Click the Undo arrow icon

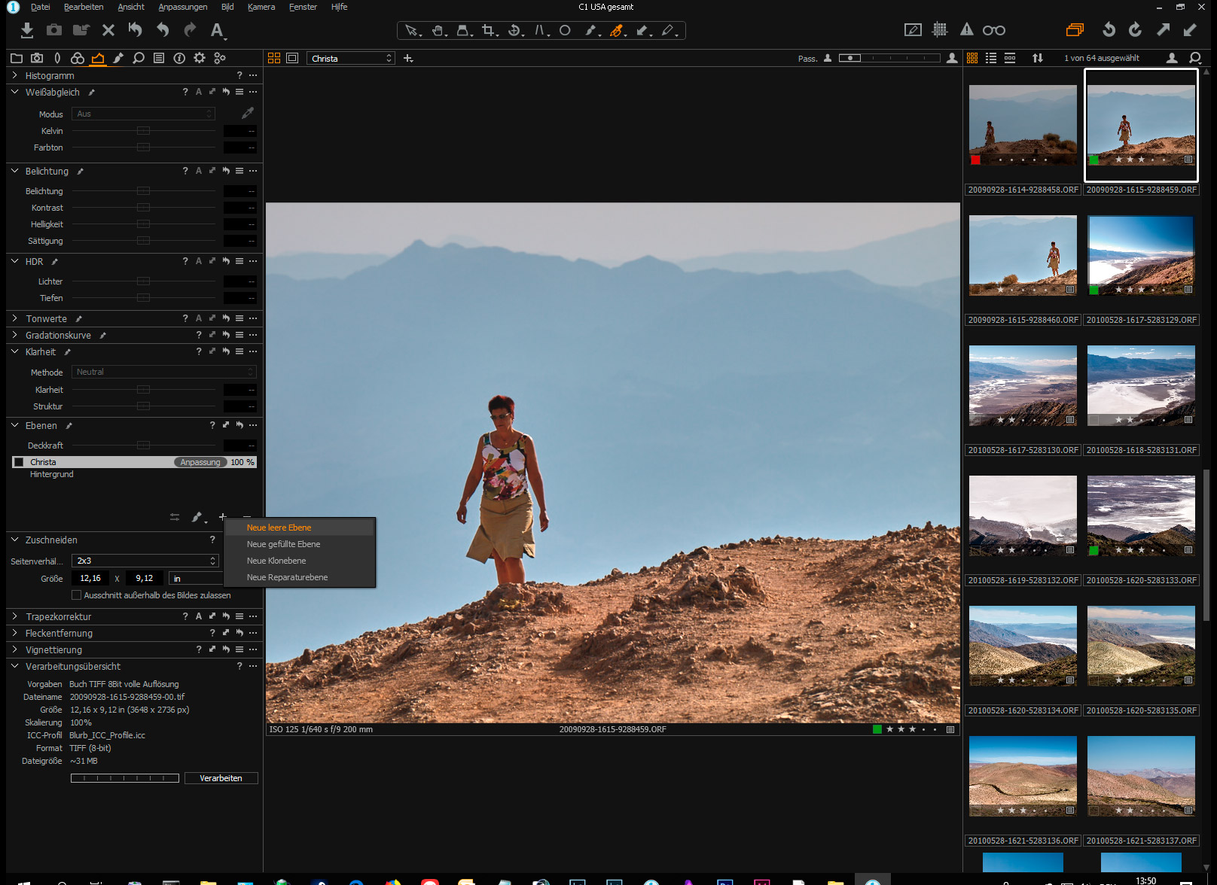coord(163,29)
